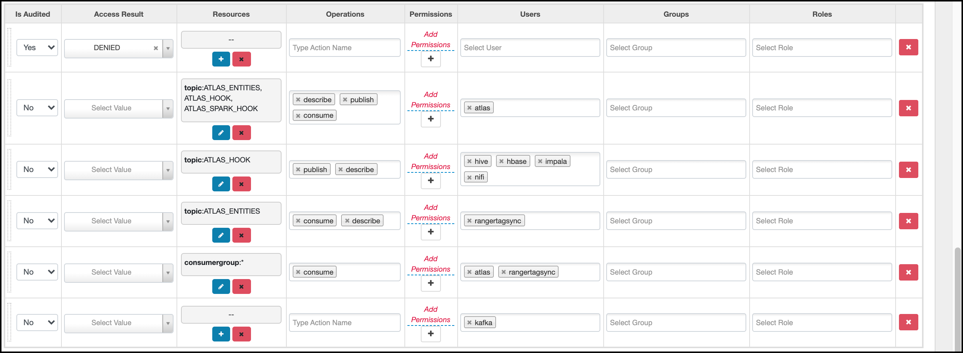Delete the consumergroup:* audit filter row
The width and height of the screenshot is (963, 353).
pos(908,272)
